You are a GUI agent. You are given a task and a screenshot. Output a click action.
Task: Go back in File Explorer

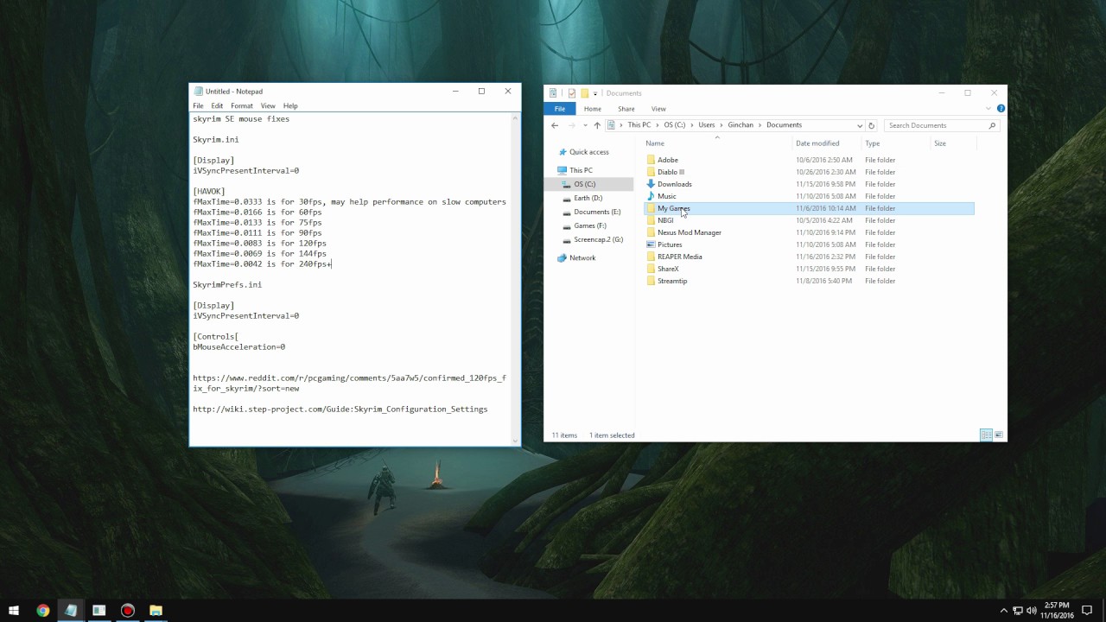pyautogui.click(x=555, y=125)
